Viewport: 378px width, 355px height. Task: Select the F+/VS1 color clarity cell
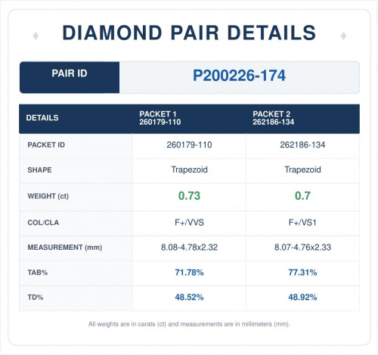pos(302,223)
